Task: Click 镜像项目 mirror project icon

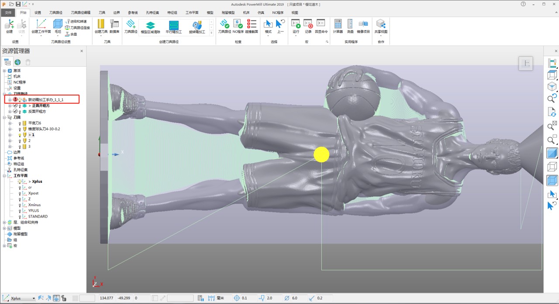Action: point(363,24)
